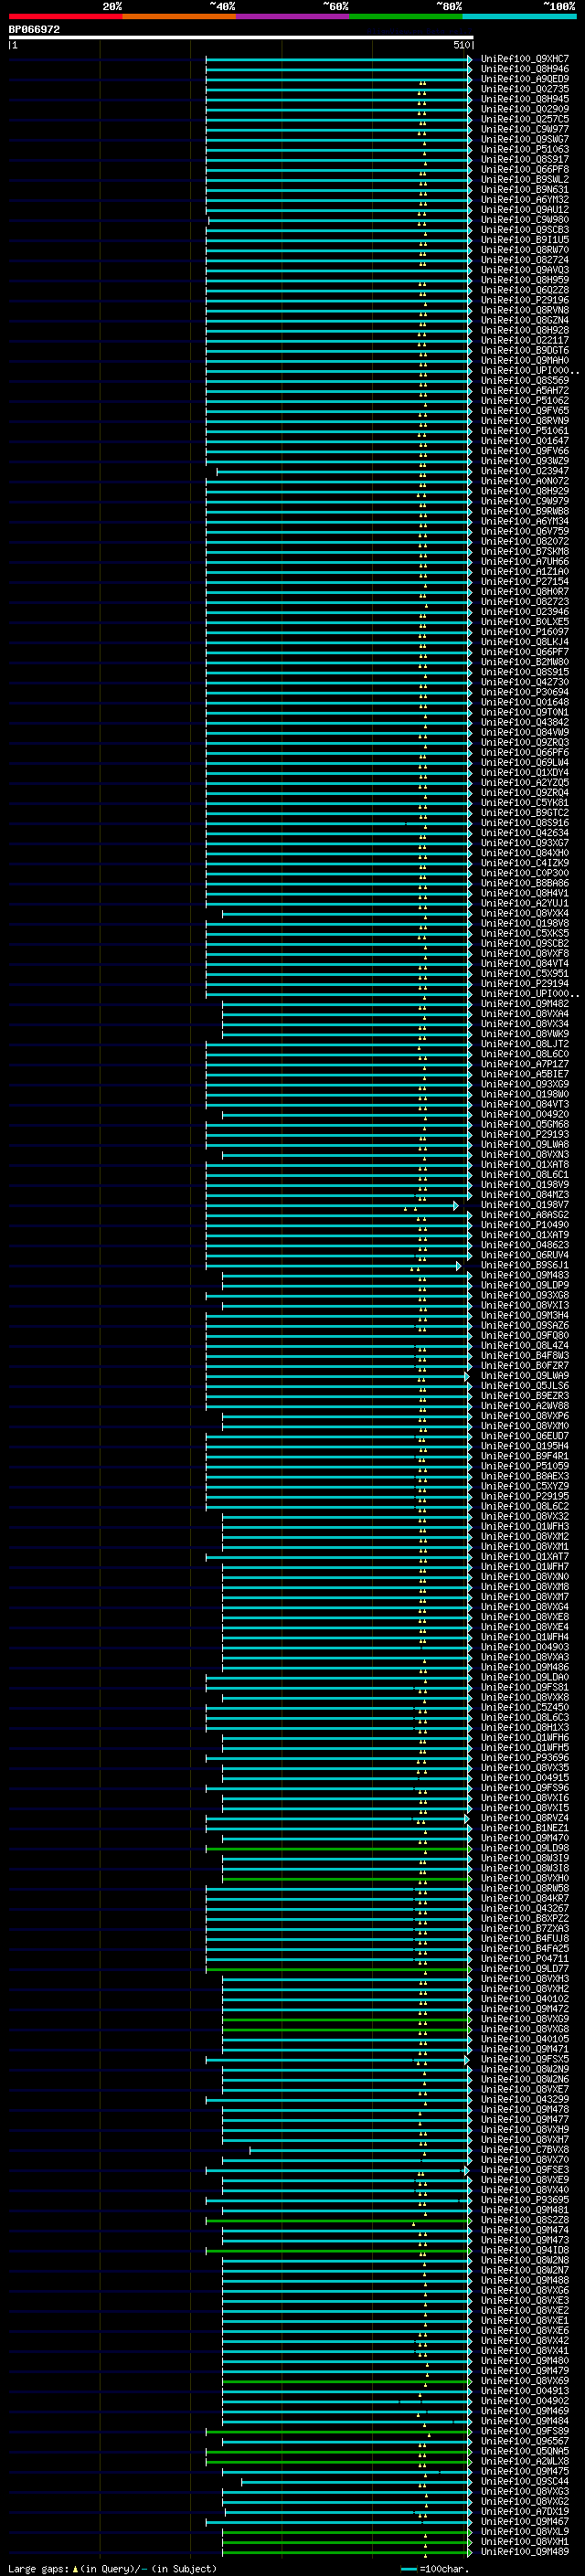Select the UniRef100_Q9LWA9 label
The image size is (585, 2576).
pos(524,1376)
